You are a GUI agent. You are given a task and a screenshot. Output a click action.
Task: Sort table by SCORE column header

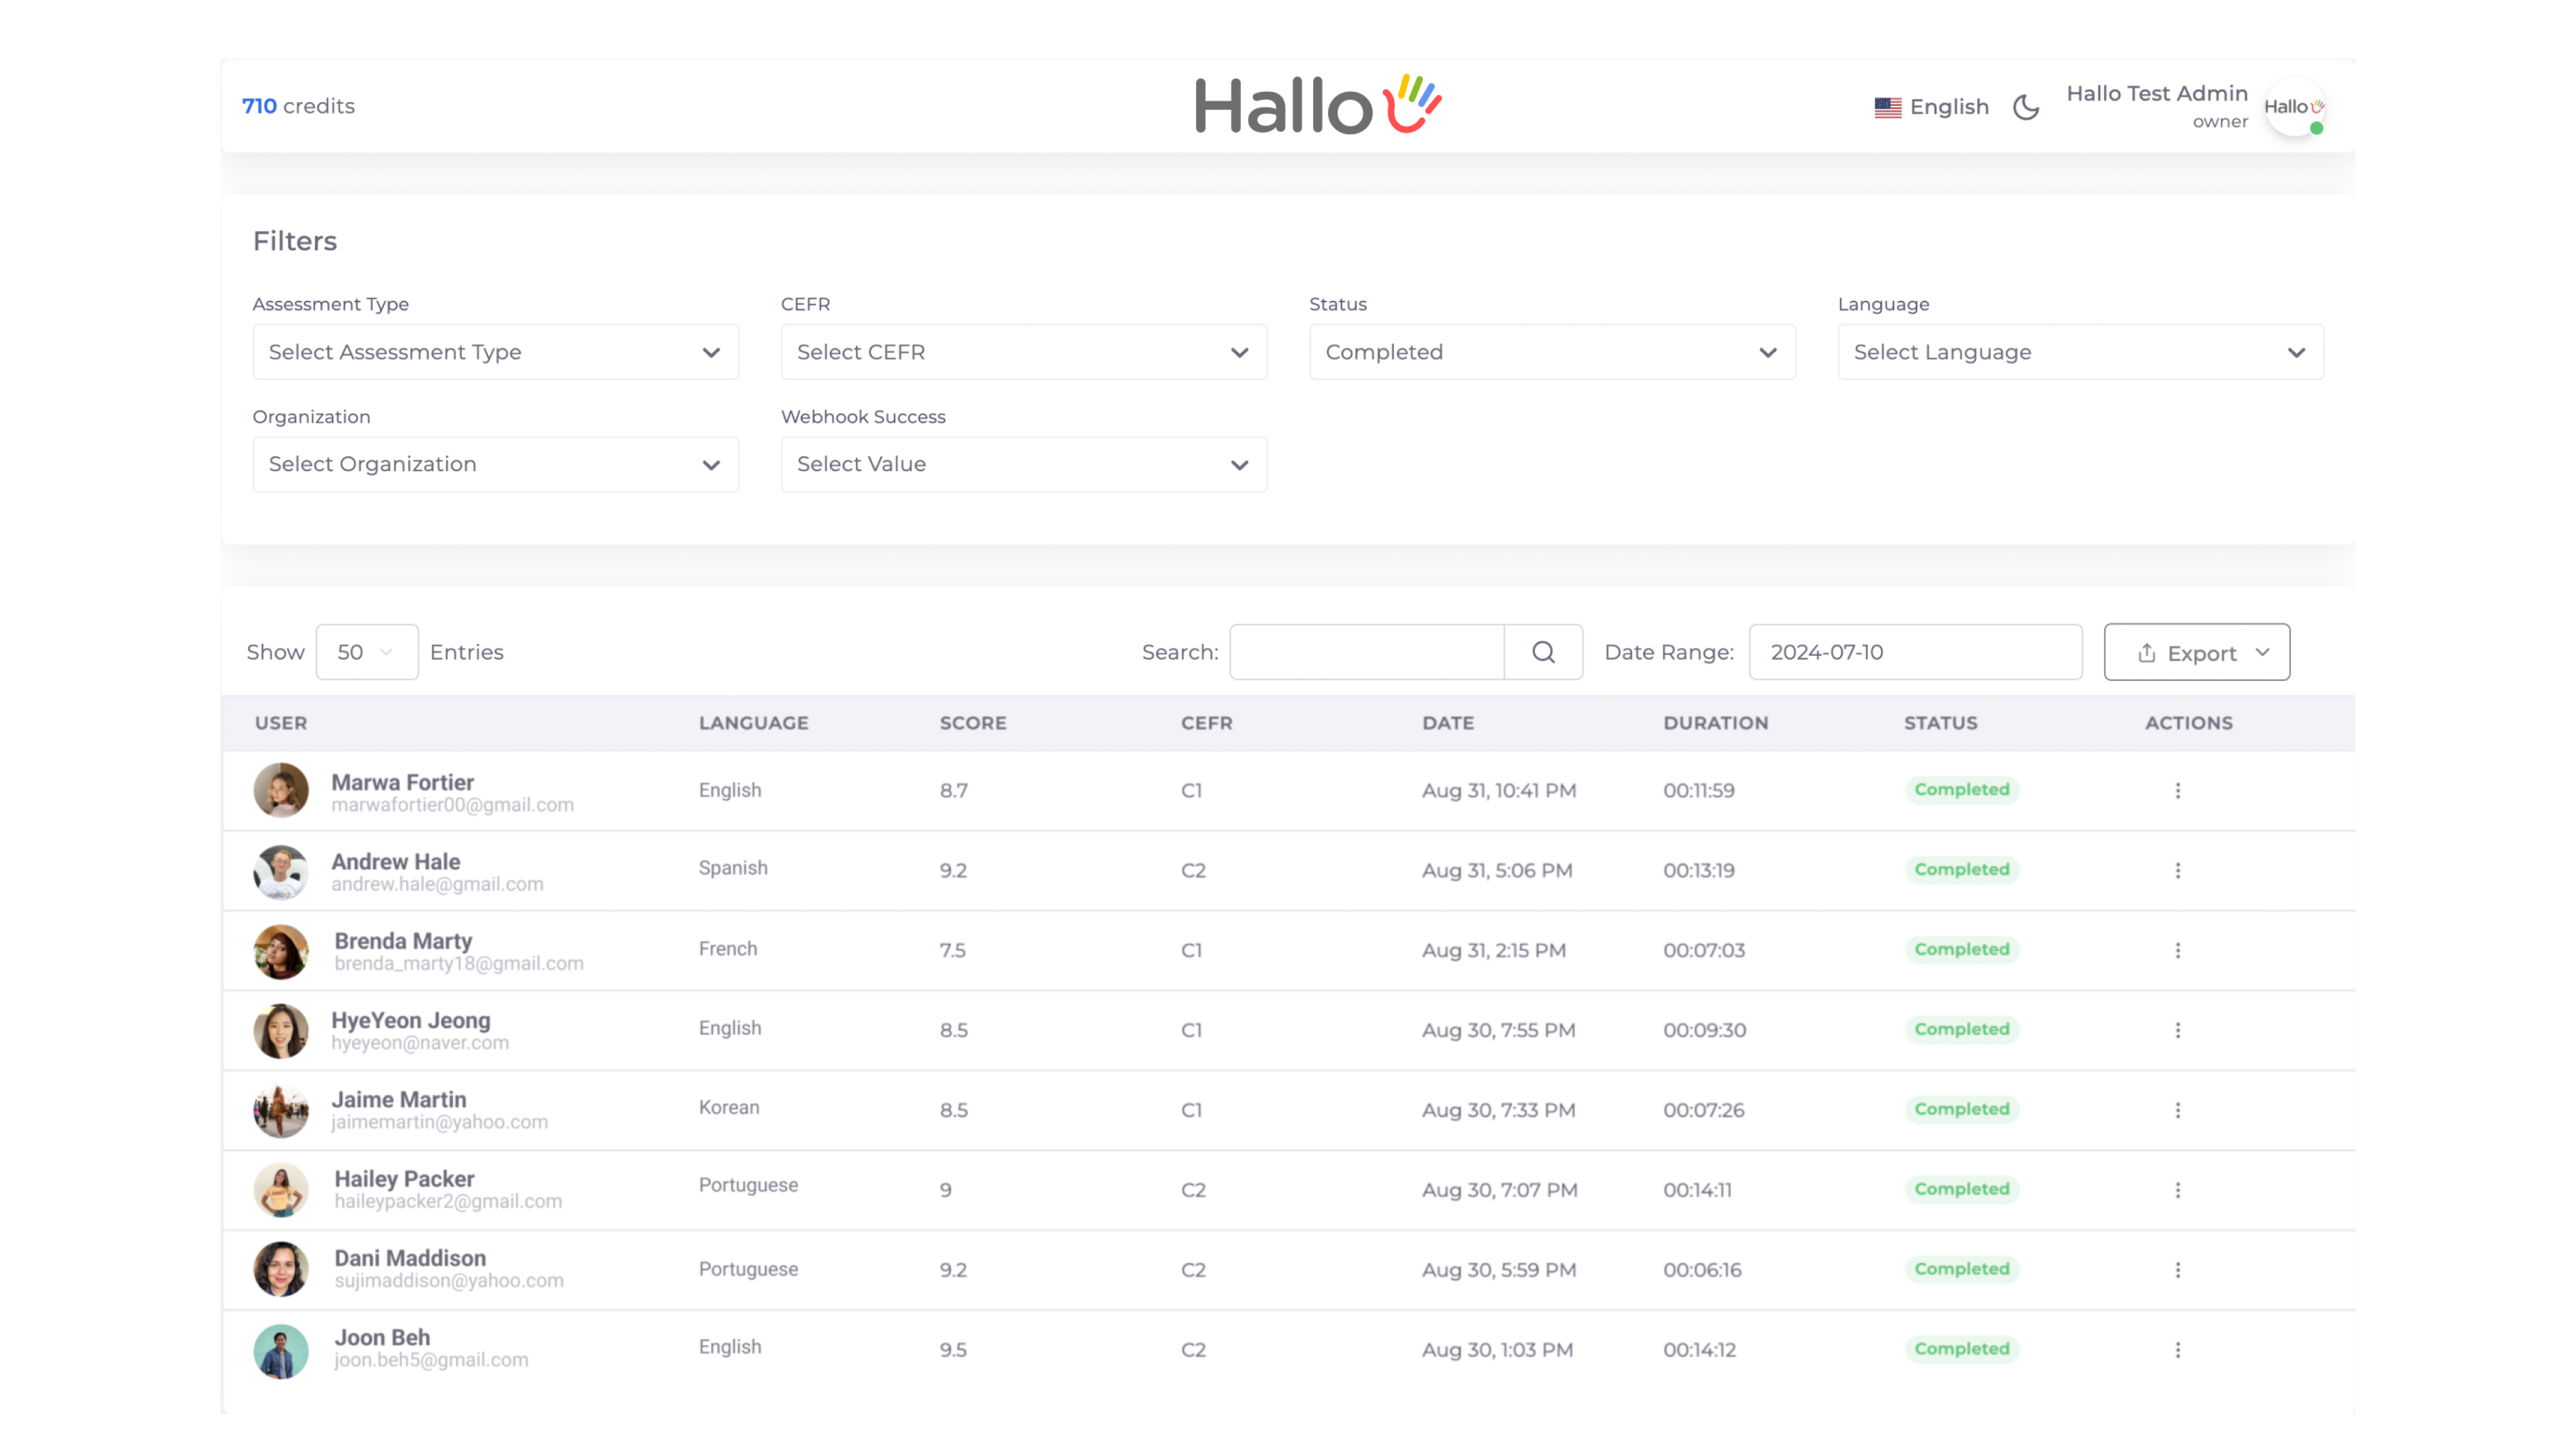pyautogui.click(x=972, y=723)
